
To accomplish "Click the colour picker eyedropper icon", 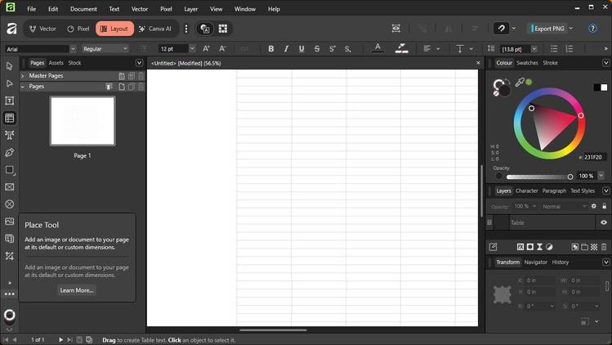I will coord(520,82).
